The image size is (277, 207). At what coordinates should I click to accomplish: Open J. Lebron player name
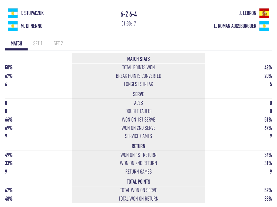pyautogui.click(x=248, y=13)
